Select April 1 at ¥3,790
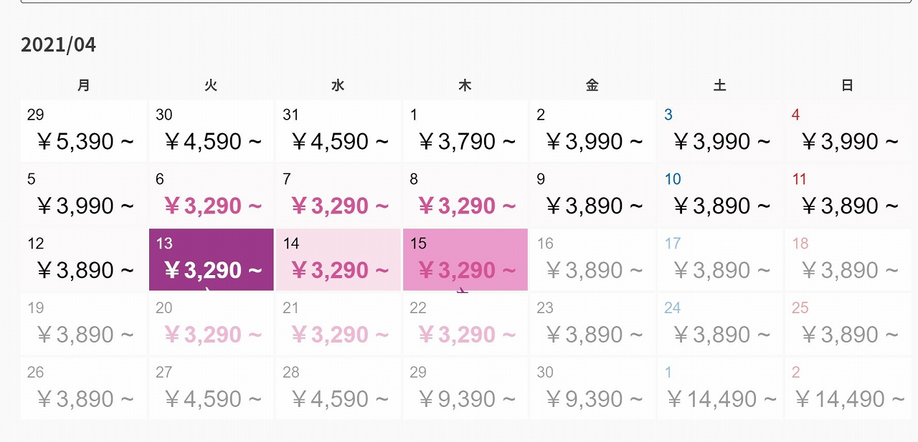This screenshot has height=442, width=918. point(465,130)
